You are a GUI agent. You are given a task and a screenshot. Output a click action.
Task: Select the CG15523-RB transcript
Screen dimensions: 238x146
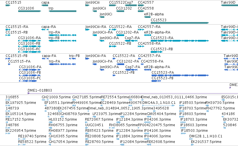[x=157, y=52]
